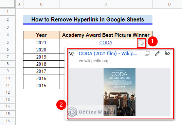Select row 1 header
Viewport: 182px width, 125px height.
7,12
